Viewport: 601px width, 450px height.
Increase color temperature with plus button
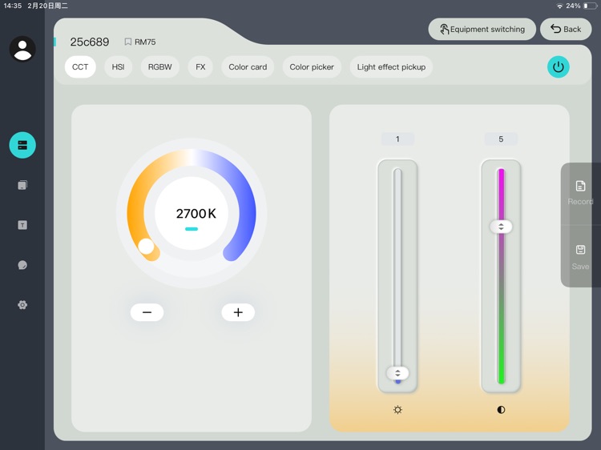pyautogui.click(x=238, y=312)
